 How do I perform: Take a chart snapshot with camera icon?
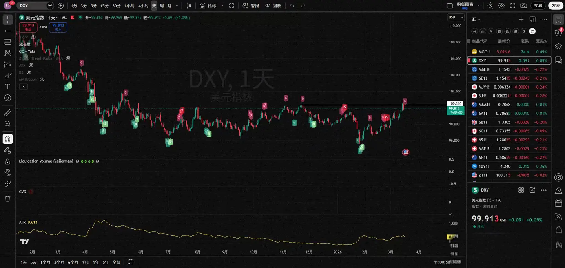click(523, 5)
